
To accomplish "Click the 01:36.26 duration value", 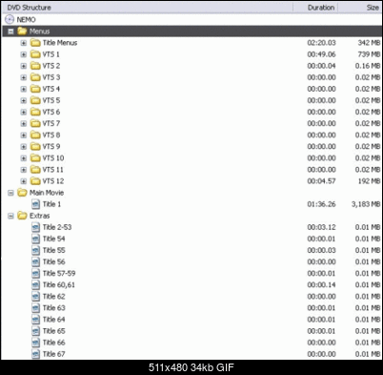I will [x=321, y=204].
